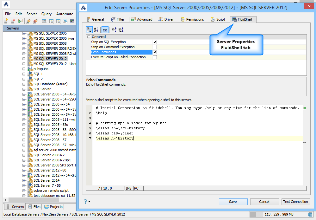Click in the shell script editor area
The width and height of the screenshot is (316, 220).
pyautogui.click(x=196, y=159)
